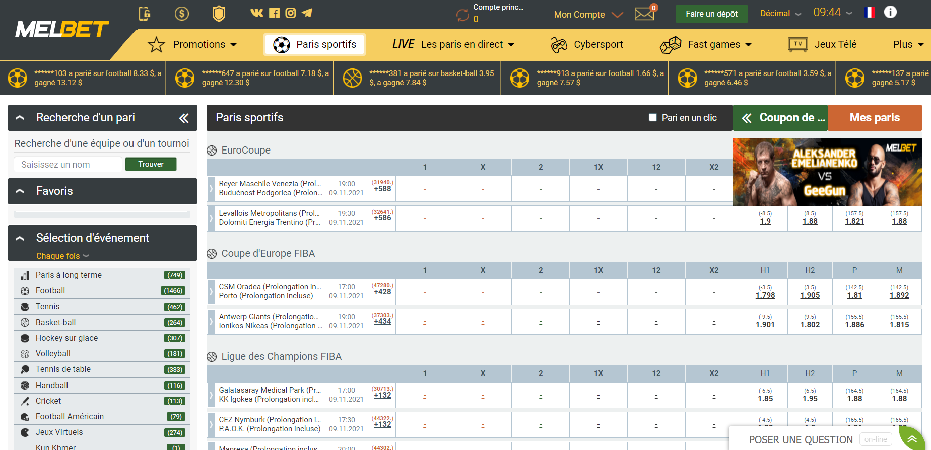Open Mon Compte dropdown
Viewport: 931px width, 450px height.
pos(588,15)
